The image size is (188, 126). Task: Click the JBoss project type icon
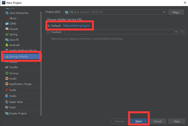click(7, 18)
